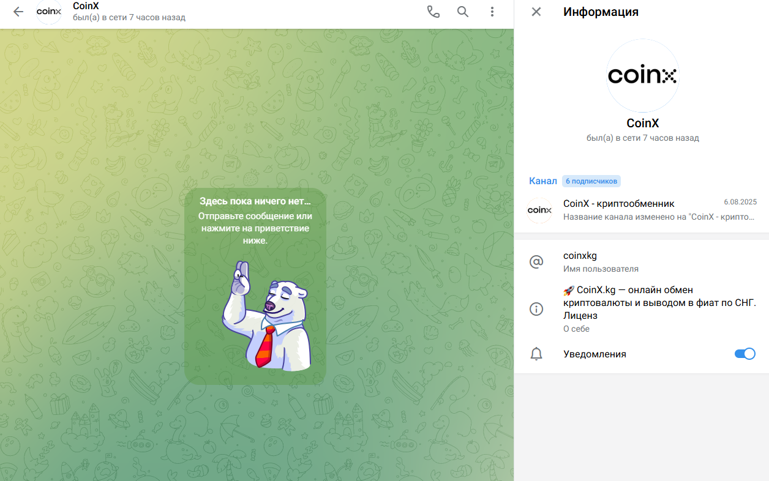The image size is (769, 481).
Task: Close the Информация panel
Action: pos(536,12)
